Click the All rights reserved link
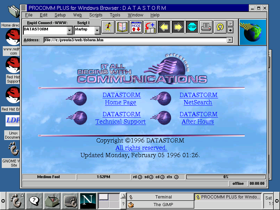 tap(141, 148)
